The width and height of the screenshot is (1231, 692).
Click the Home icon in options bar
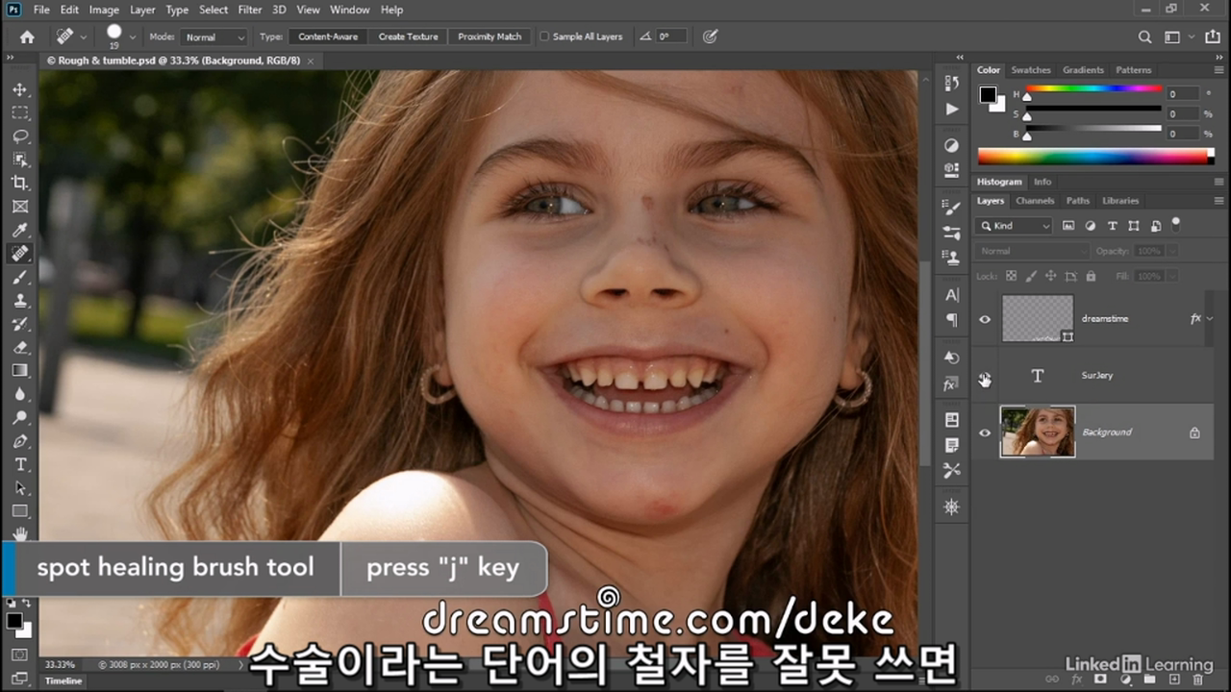click(27, 37)
